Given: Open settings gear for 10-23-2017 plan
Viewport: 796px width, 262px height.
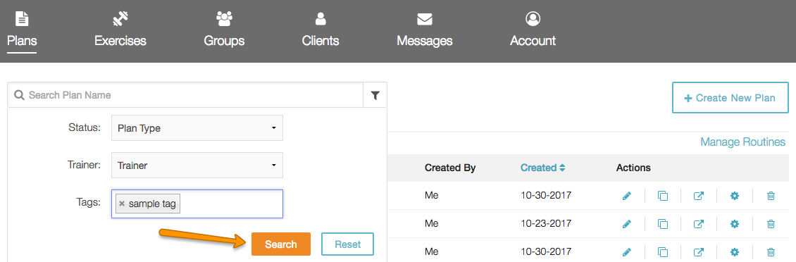Looking at the screenshot, I should pos(735,223).
